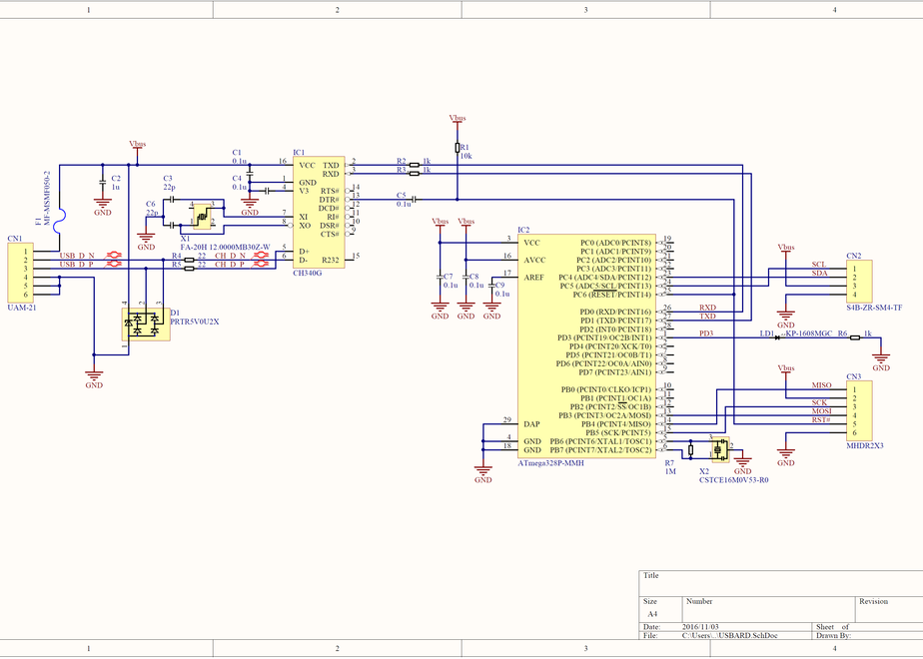Click the MF-MSMF050-2 fuse part label
The width and height of the screenshot is (923, 659).
[47, 197]
